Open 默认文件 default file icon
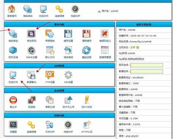The image size is (173, 139). point(50,50)
